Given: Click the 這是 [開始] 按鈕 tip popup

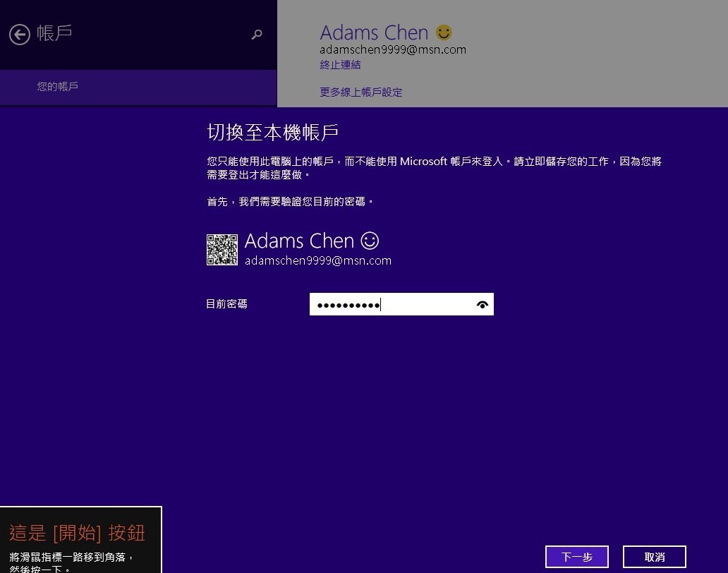Looking at the screenshot, I should coord(81,540).
